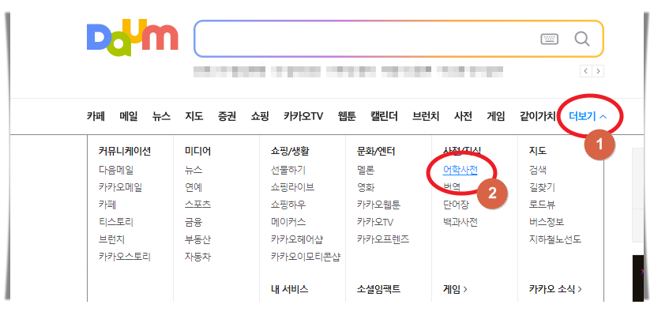Open 카카오스토리 link
Screen dimensions: 654x312
(125, 257)
